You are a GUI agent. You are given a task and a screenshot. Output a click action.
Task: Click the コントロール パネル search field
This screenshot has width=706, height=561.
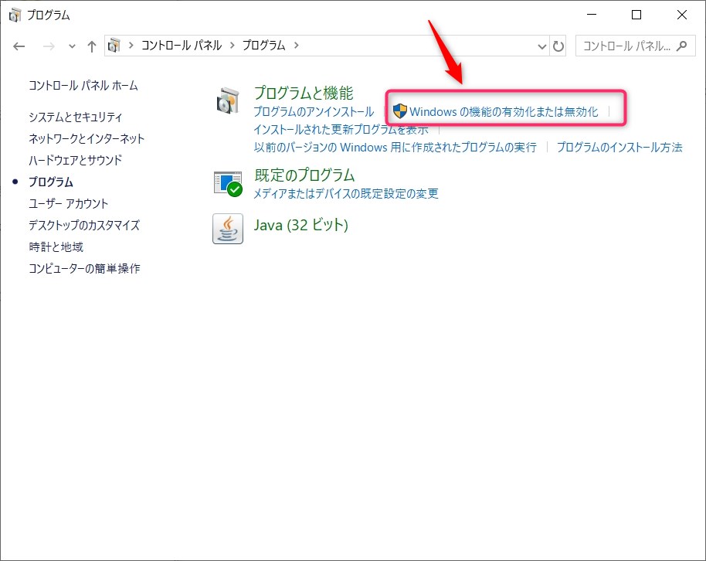pyautogui.click(x=635, y=46)
